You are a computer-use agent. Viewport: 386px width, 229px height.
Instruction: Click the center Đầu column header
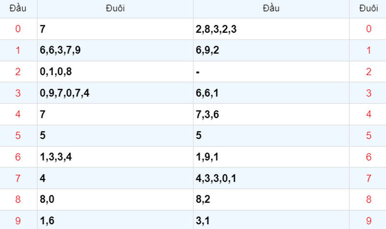pos(271,8)
